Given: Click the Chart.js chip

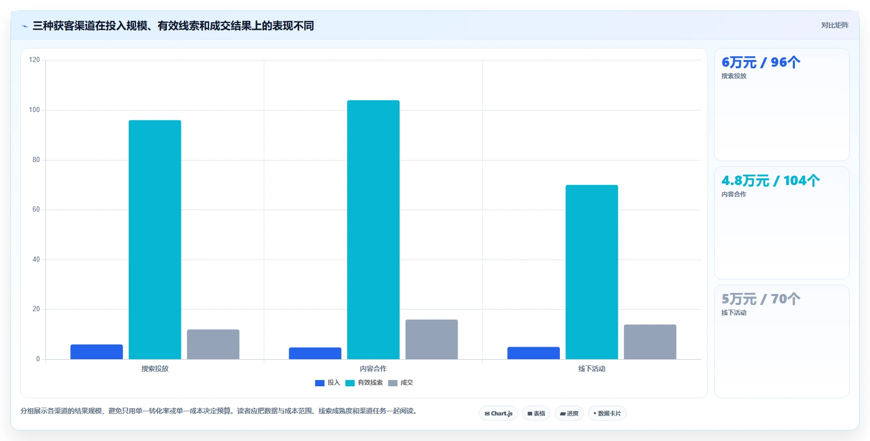Looking at the screenshot, I should point(498,413).
